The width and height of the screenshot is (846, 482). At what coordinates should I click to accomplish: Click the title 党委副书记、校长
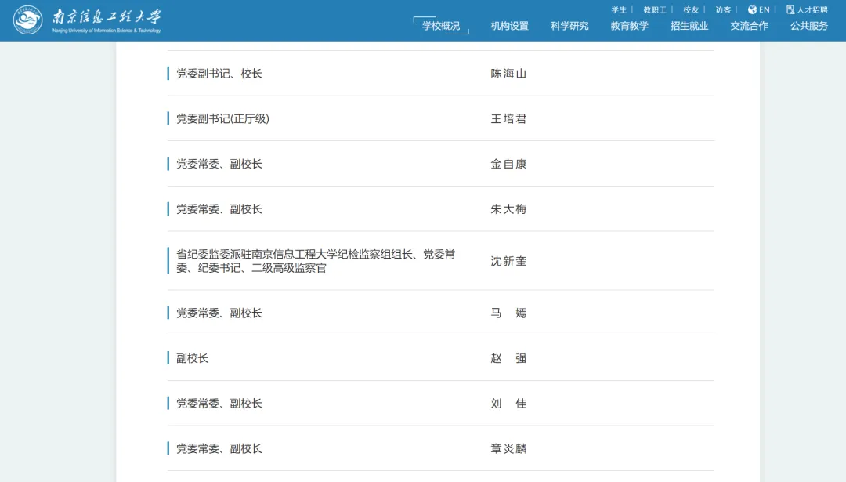[219, 74]
